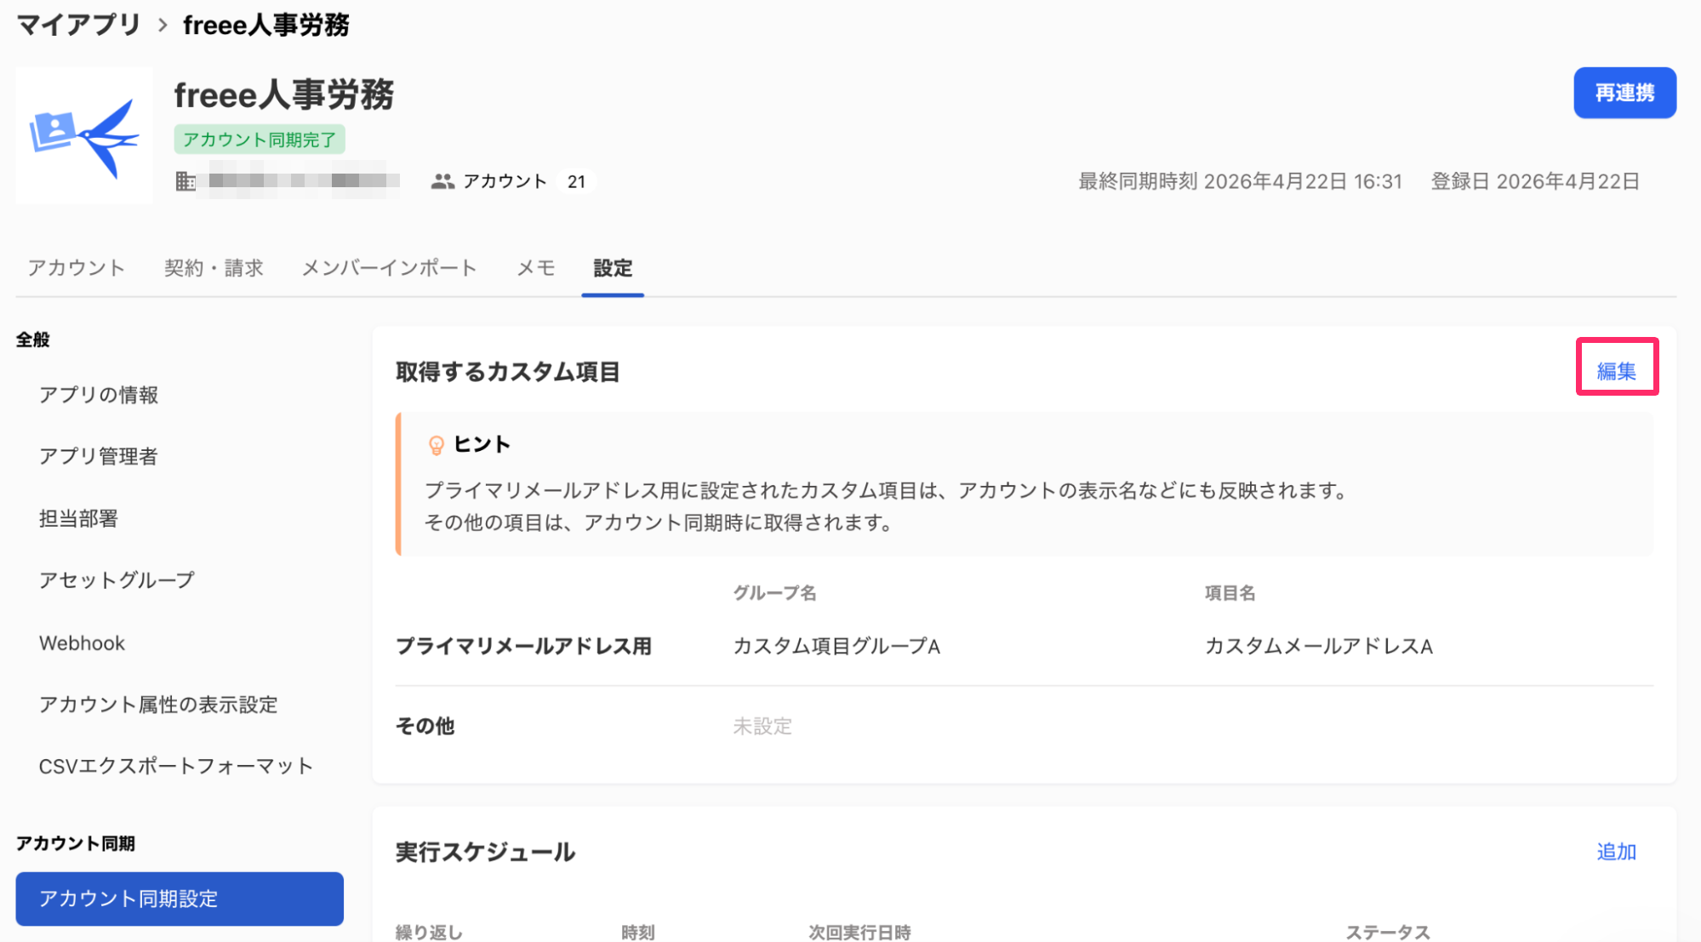Image resolution: width=1701 pixels, height=942 pixels.
Task: Click the その他 row label
Action: (425, 726)
